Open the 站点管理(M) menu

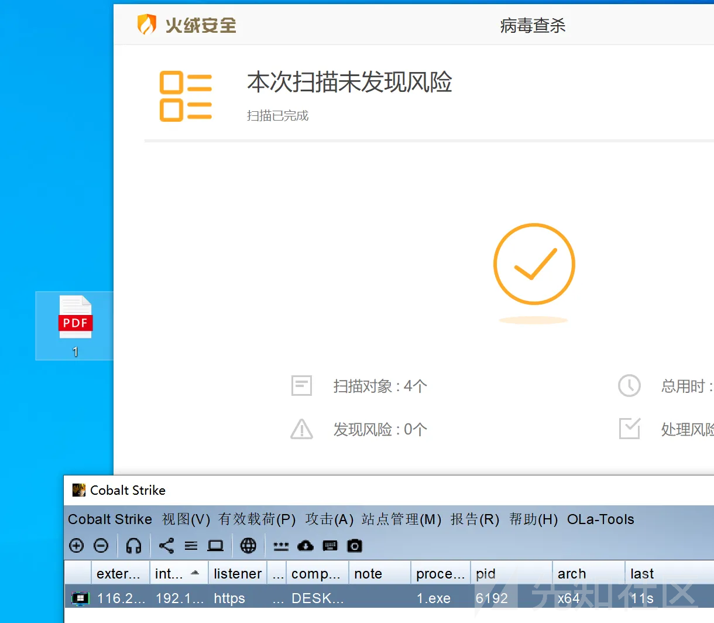[401, 519]
